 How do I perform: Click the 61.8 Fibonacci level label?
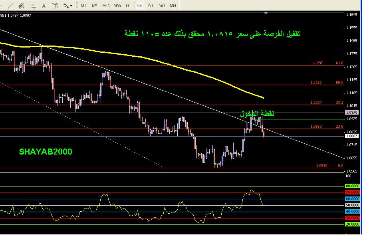click(x=339, y=63)
